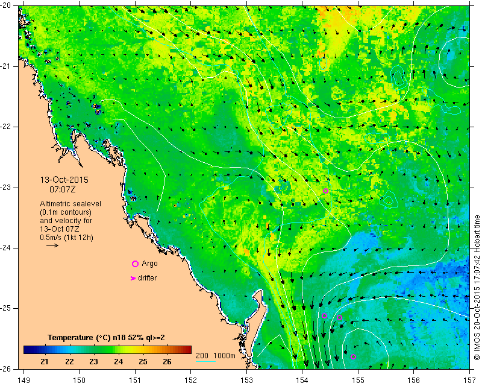Click the latitude axis label '-20'
The width and height of the screenshot is (482, 386).
pos(6,5)
